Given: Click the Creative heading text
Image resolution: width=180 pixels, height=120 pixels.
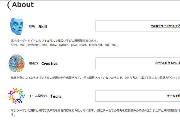Looking at the screenshot, I should click(49, 63).
